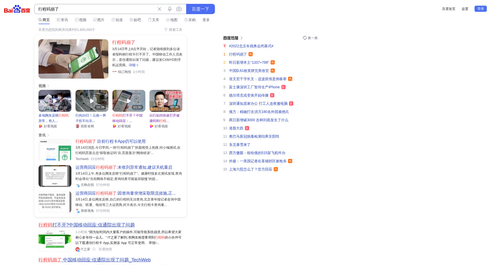Click the IT之家 source icon
Image resolution: width=493 pixels, height=265 pixels.
pos(78,249)
